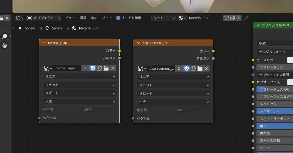293x153 pixels.
Task: Open the displacement_map 生成 source dropdown
Action: [x=173, y=102]
